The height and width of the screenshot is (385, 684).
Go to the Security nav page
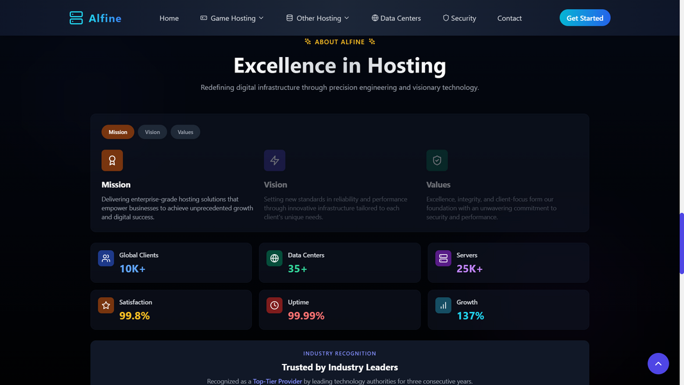(460, 18)
